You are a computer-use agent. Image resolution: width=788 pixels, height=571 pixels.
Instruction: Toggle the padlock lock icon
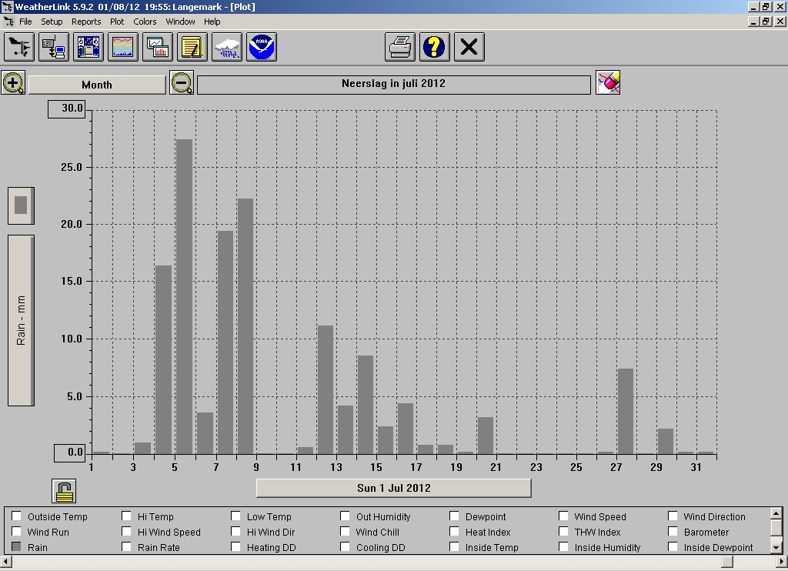pos(64,491)
